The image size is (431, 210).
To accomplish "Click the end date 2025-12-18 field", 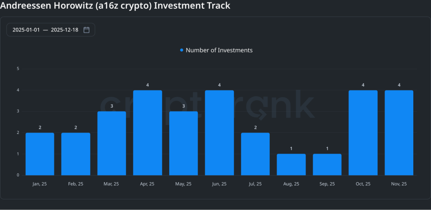I will click(64, 30).
